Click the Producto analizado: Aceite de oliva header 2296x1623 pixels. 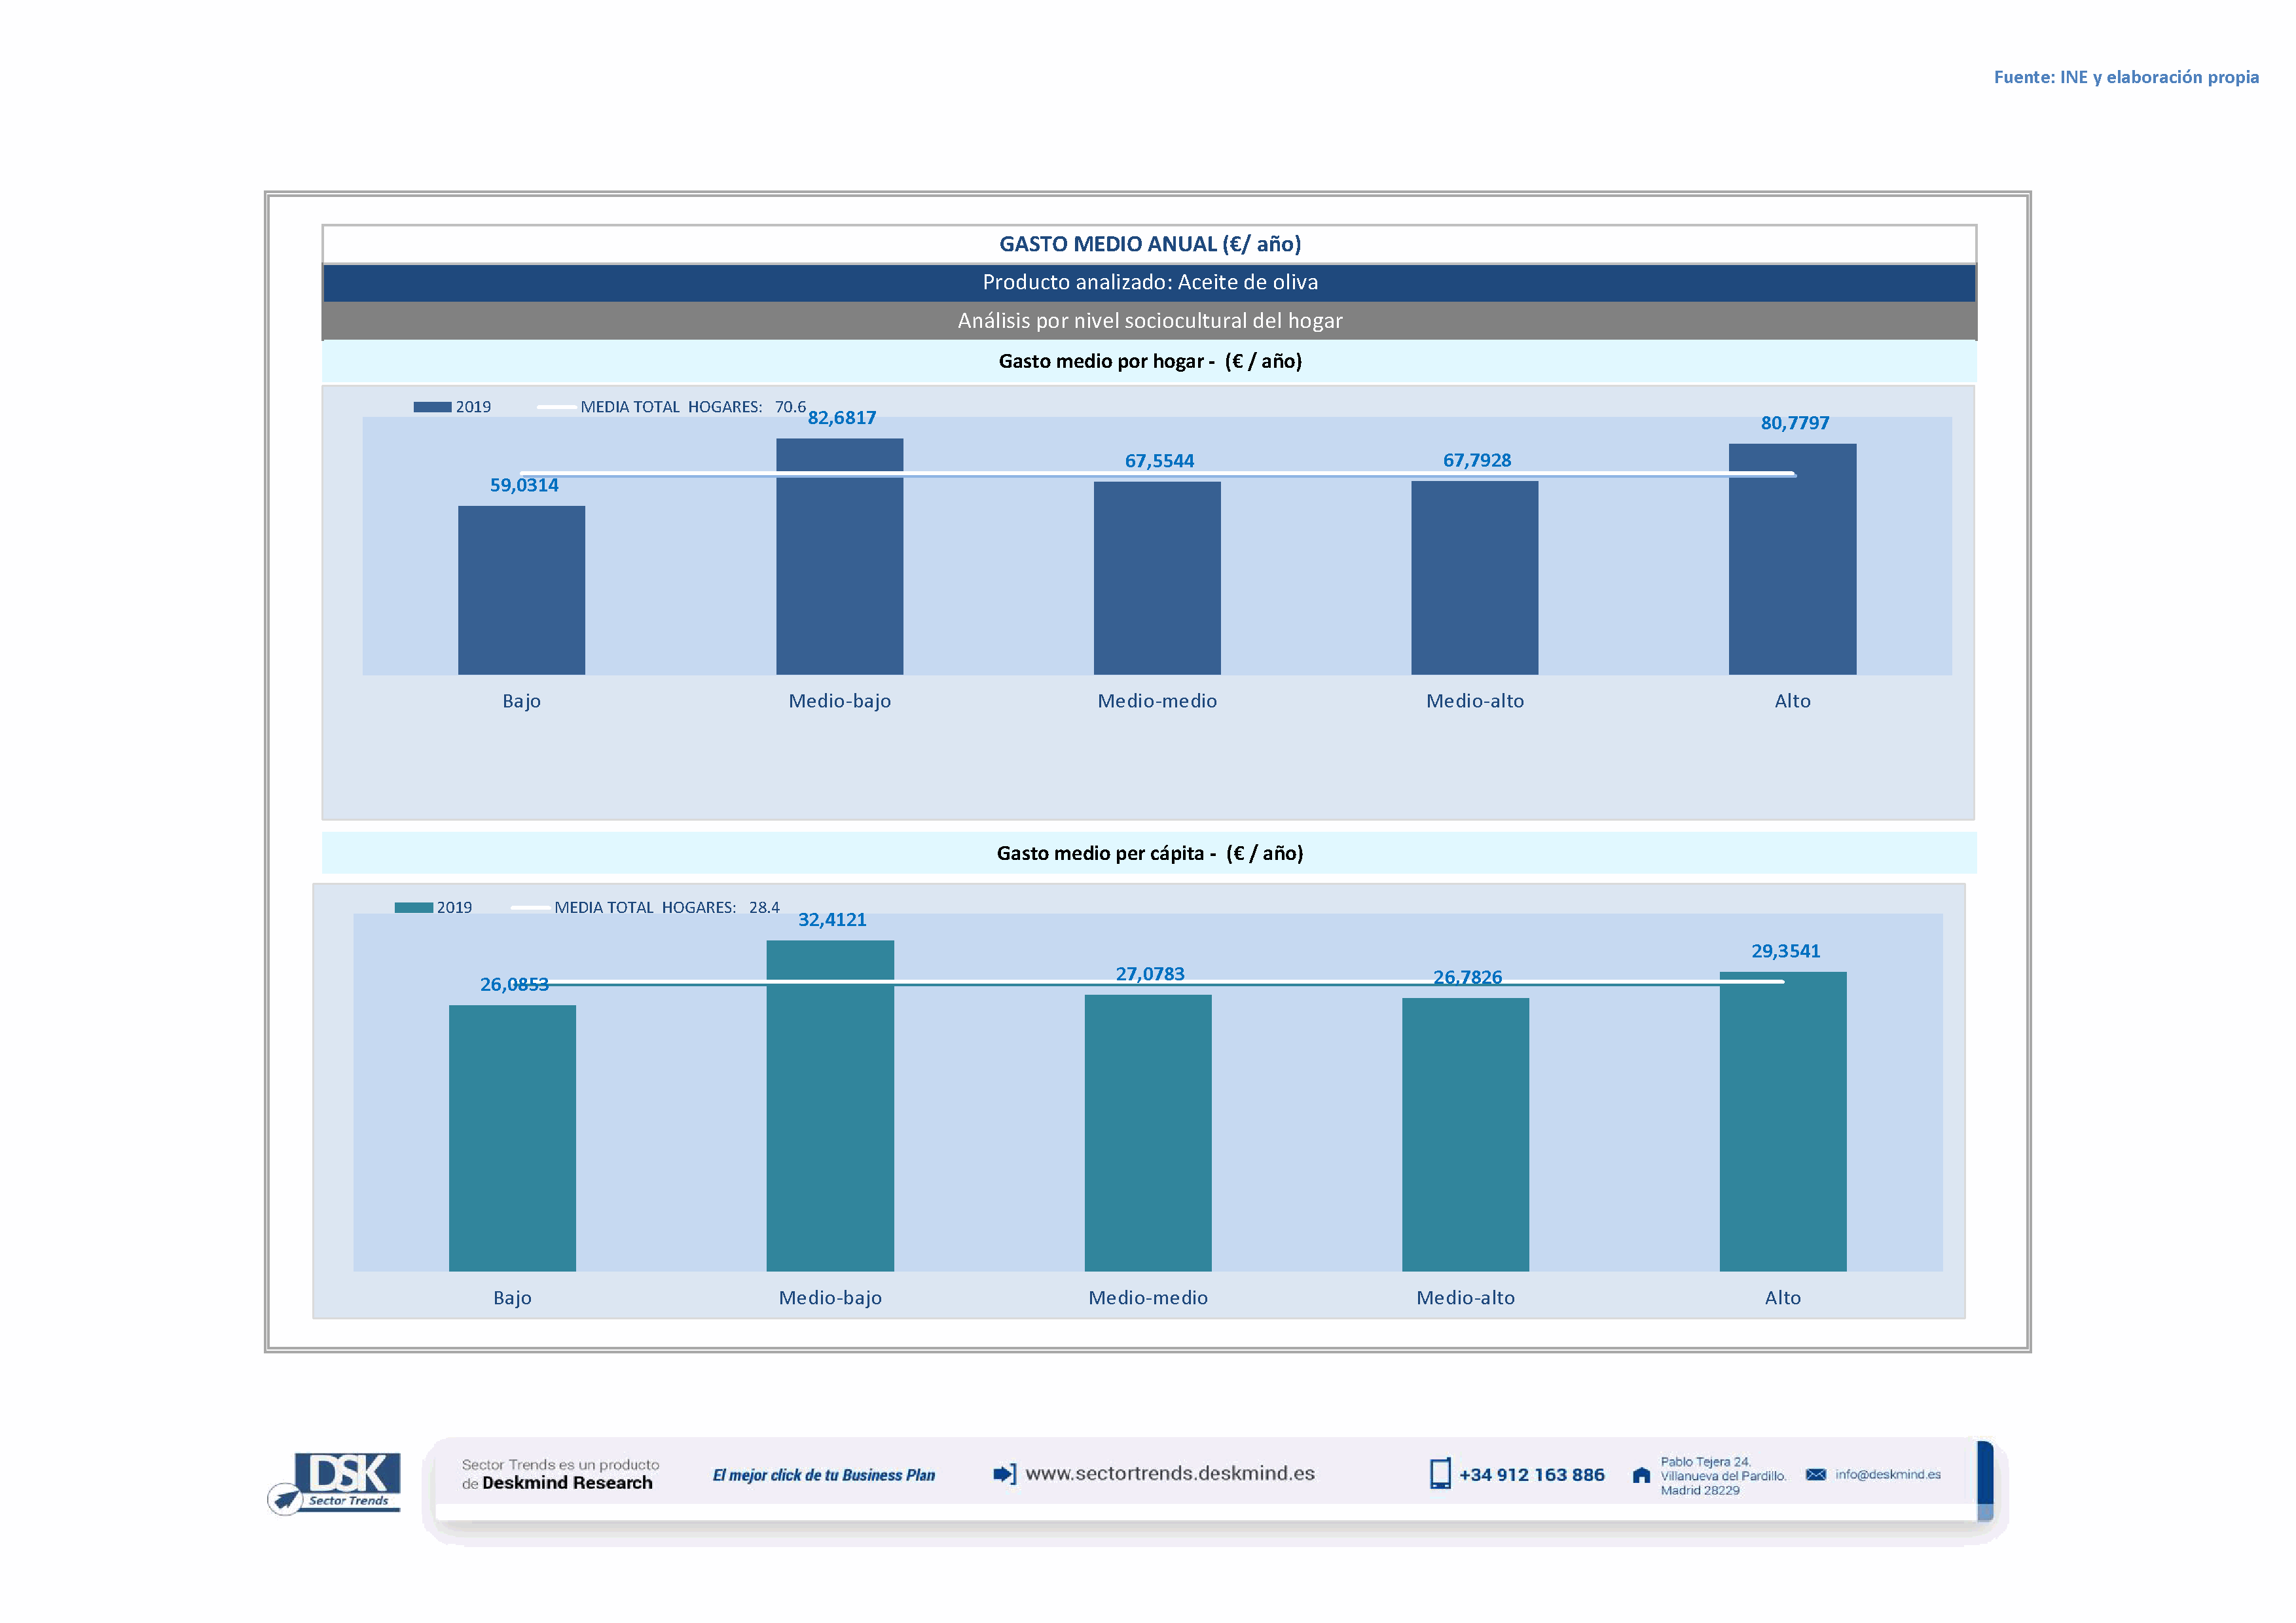(x=1149, y=282)
